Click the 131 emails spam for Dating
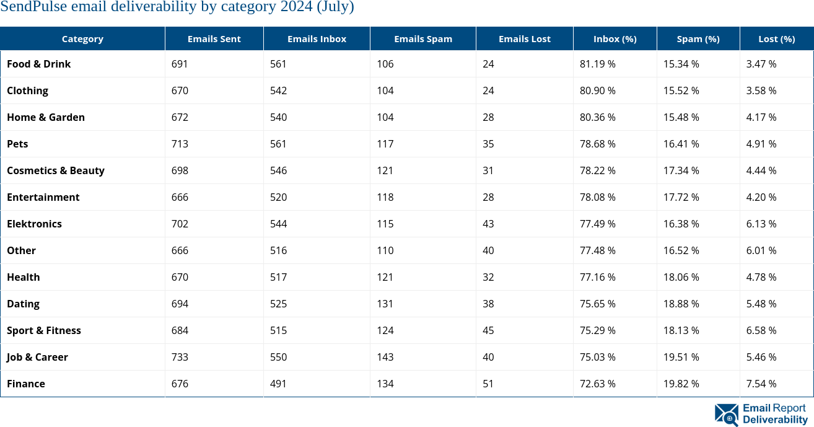 coord(385,304)
